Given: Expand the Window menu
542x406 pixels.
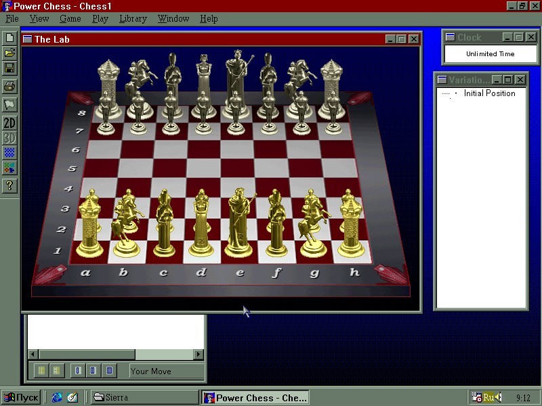Looking at the screenshot, I should pyautogui.click(x=173, y=18).
